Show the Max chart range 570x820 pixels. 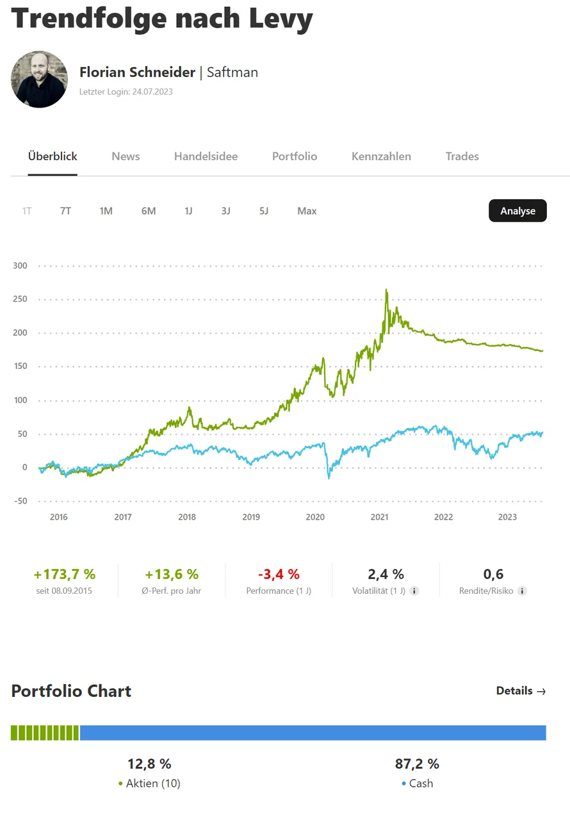pos(307,211)
